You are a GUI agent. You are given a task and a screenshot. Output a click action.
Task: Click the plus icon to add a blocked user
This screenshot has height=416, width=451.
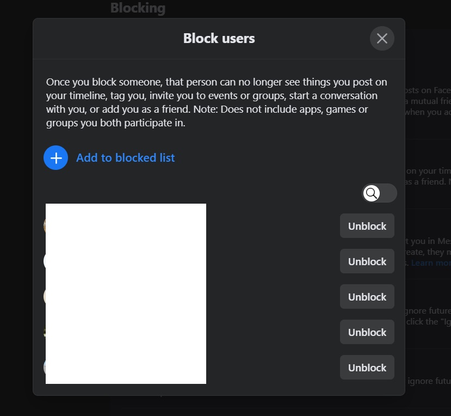pos(56,157)
